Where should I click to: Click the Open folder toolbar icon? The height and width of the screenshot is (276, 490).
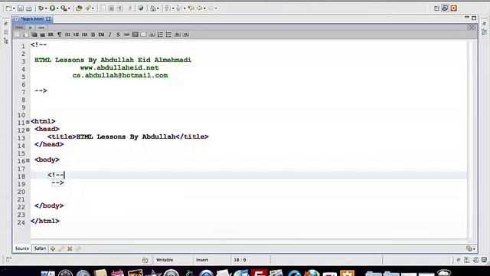point(79,8)
